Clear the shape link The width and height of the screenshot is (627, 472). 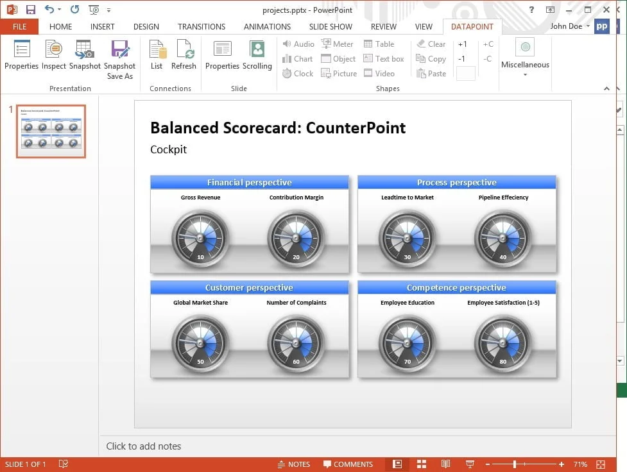click(x=431, y=44)
